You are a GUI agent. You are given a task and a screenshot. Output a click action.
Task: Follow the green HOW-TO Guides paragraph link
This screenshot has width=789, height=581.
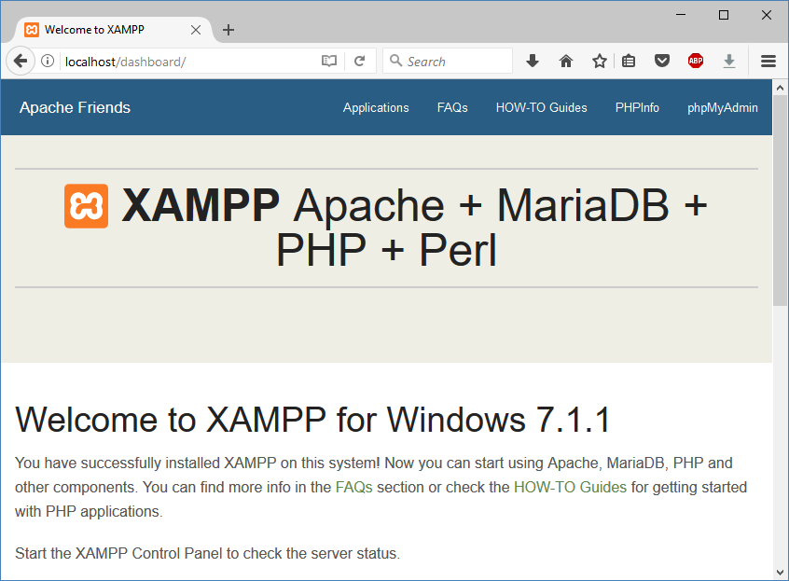click(570, 488)
